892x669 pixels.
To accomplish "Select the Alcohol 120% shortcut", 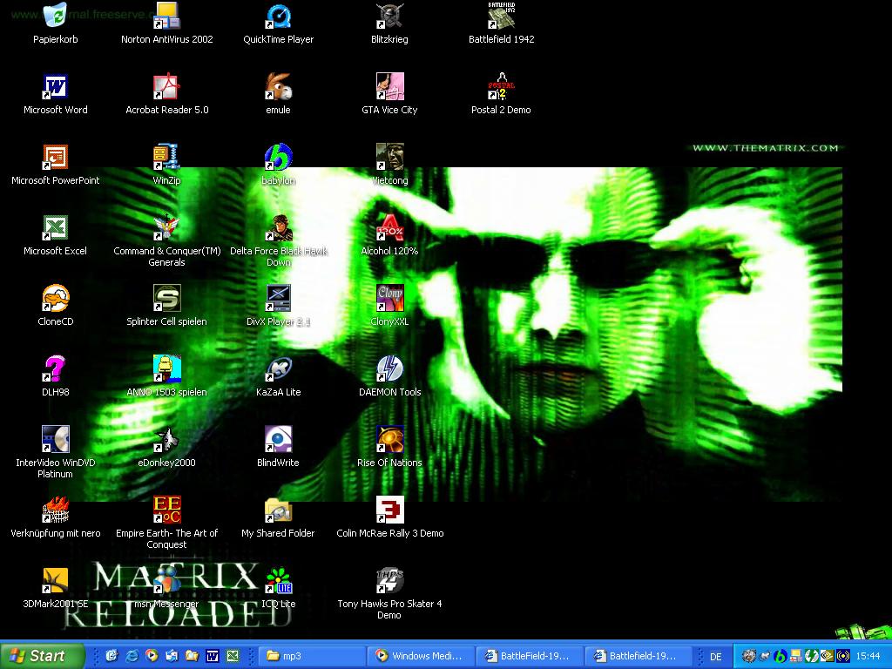I will tap(389, 227).
